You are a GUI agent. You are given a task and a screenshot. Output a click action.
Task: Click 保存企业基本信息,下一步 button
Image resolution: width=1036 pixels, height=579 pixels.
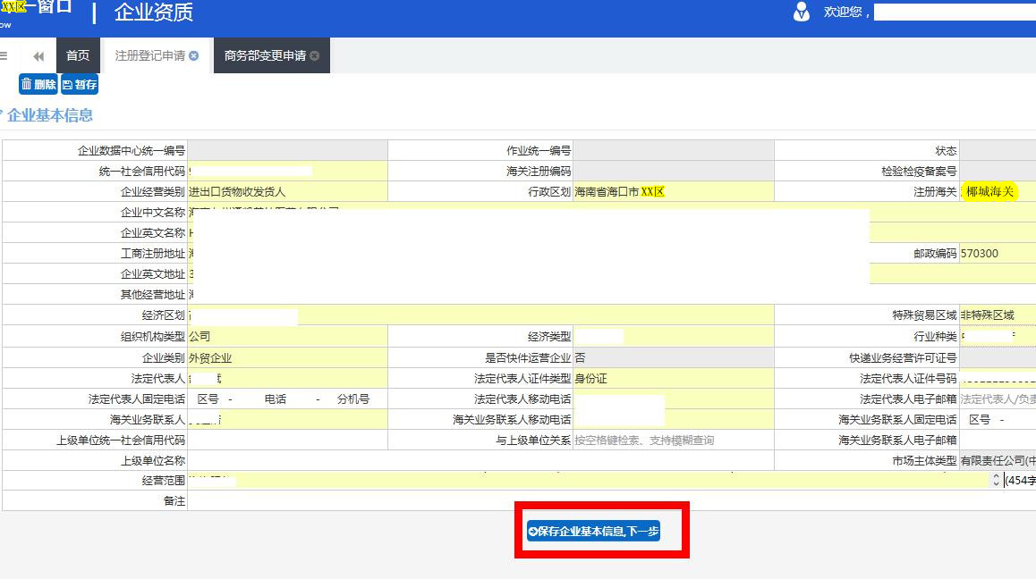[594, 531]
